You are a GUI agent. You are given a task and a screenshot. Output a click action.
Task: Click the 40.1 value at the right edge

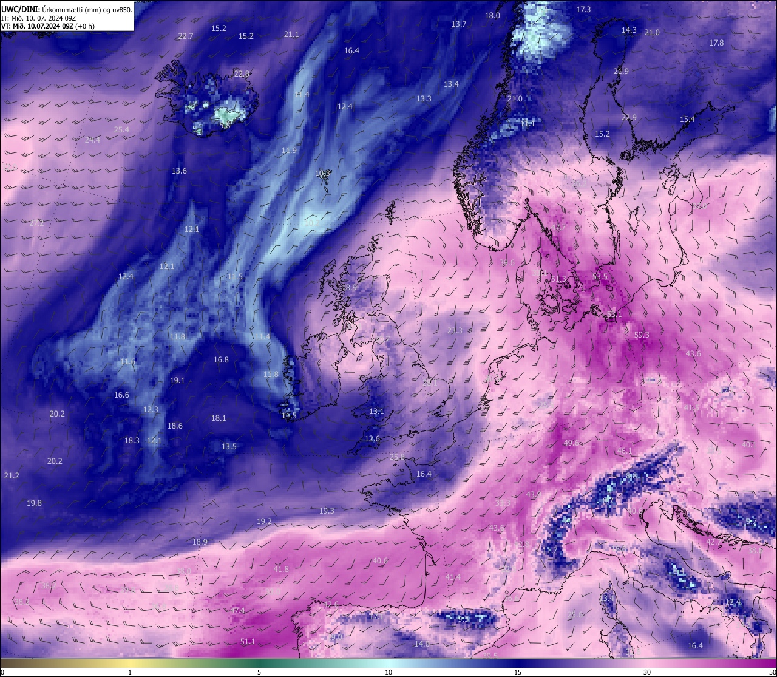[749, 445]
